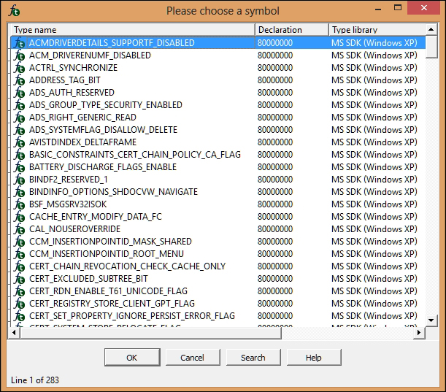Click the icon beside CERT_CHAIN_REVOCATION_CHECK_CACHE_ONLY
The width and height of the screenshot is (446, 392).
(x=20, y=266)
